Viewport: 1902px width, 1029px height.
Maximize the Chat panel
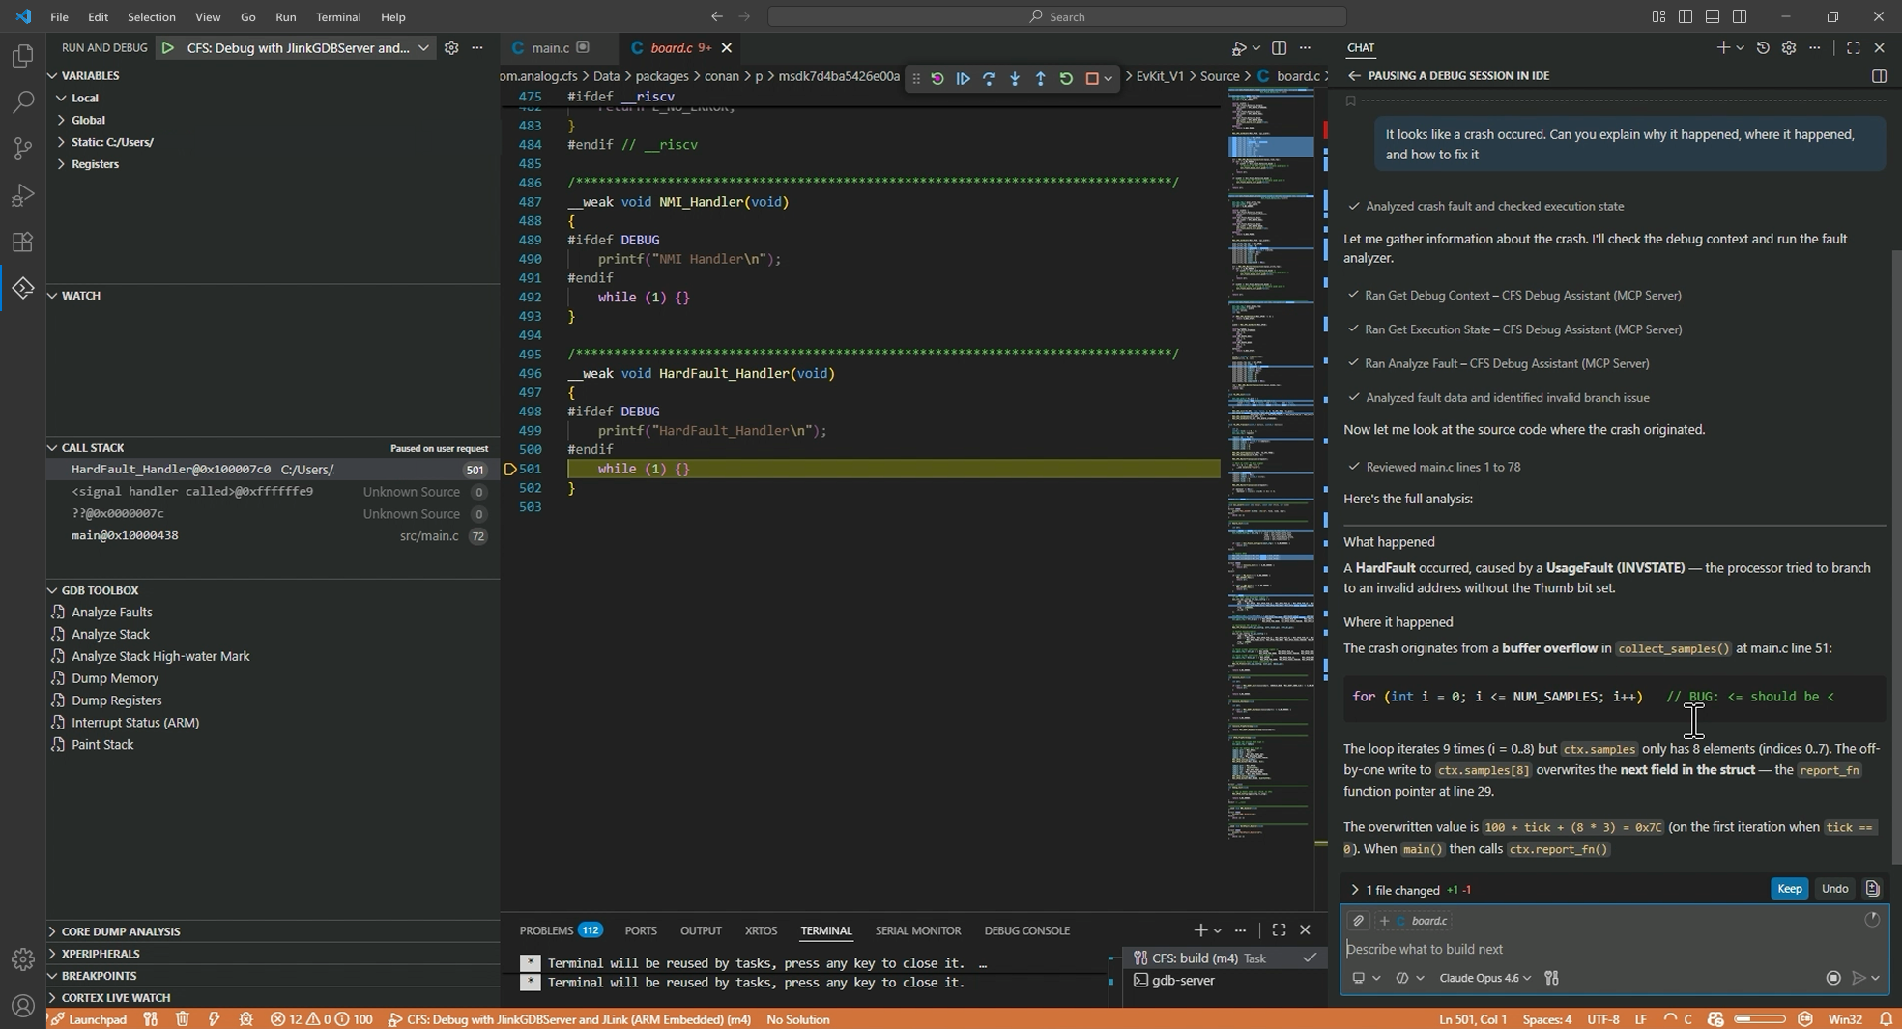tap(1853, 47)
